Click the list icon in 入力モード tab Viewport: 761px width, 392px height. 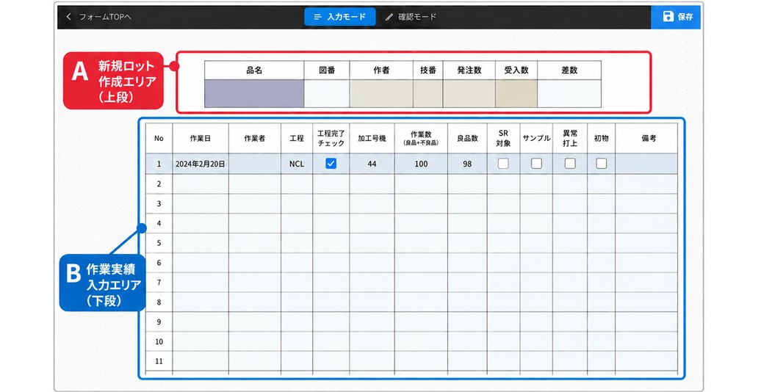[317, 17]
